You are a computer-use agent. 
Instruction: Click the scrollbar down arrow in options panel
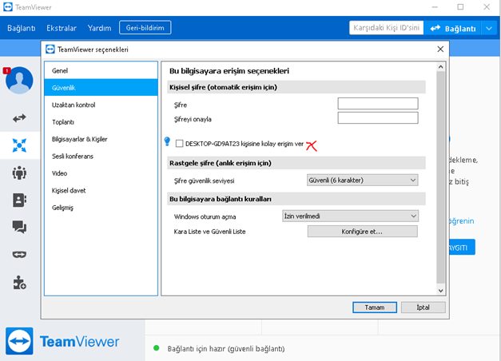(x=440, y=291)
